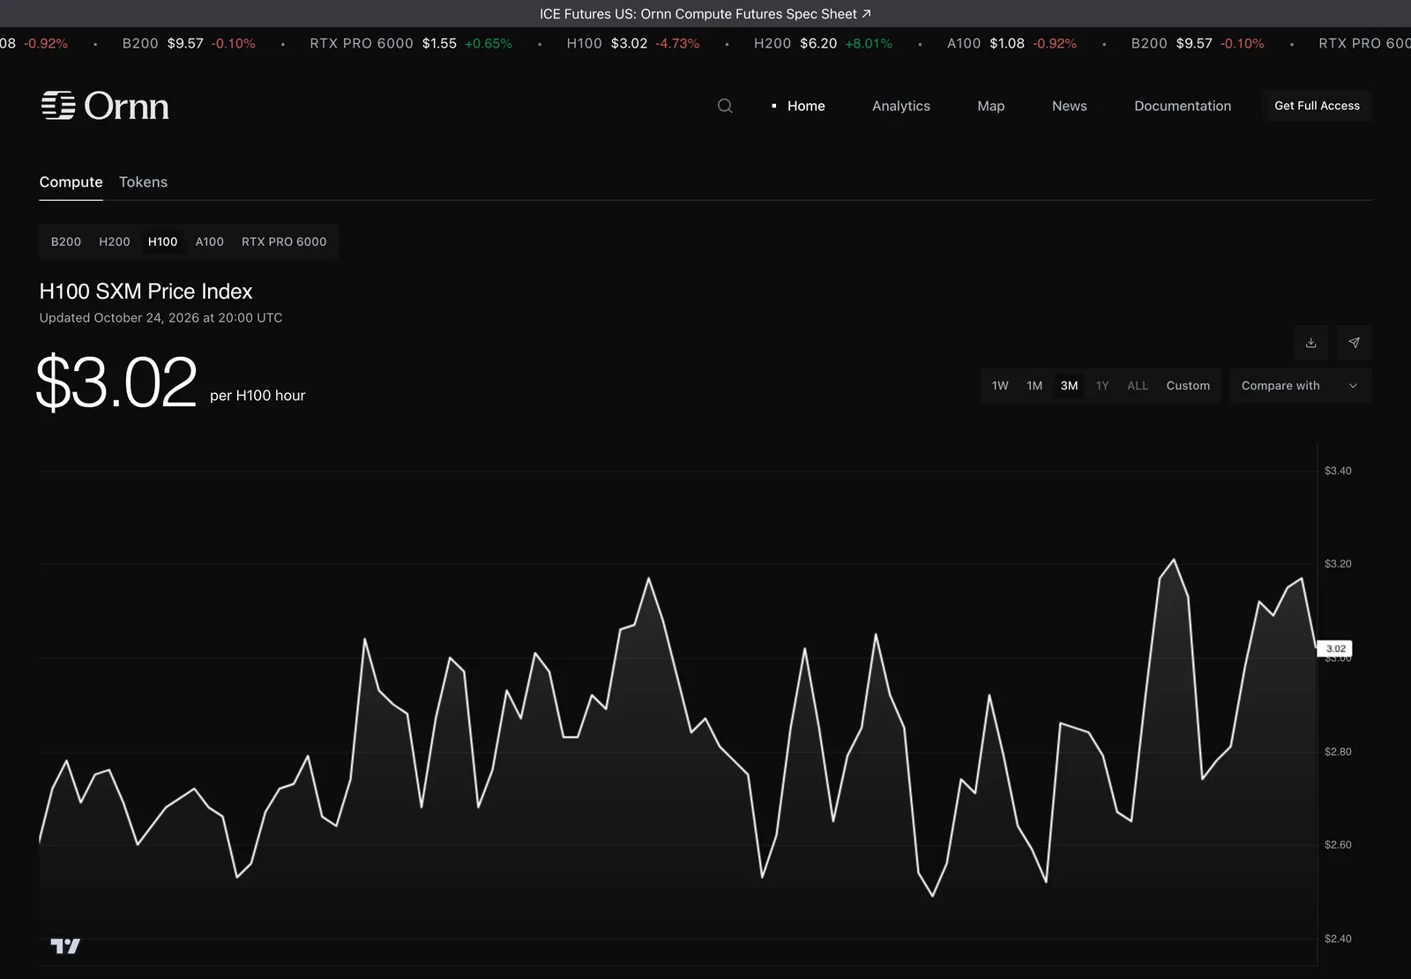
Task: Click the Ornn logo
Action: (x=105, y=106)
